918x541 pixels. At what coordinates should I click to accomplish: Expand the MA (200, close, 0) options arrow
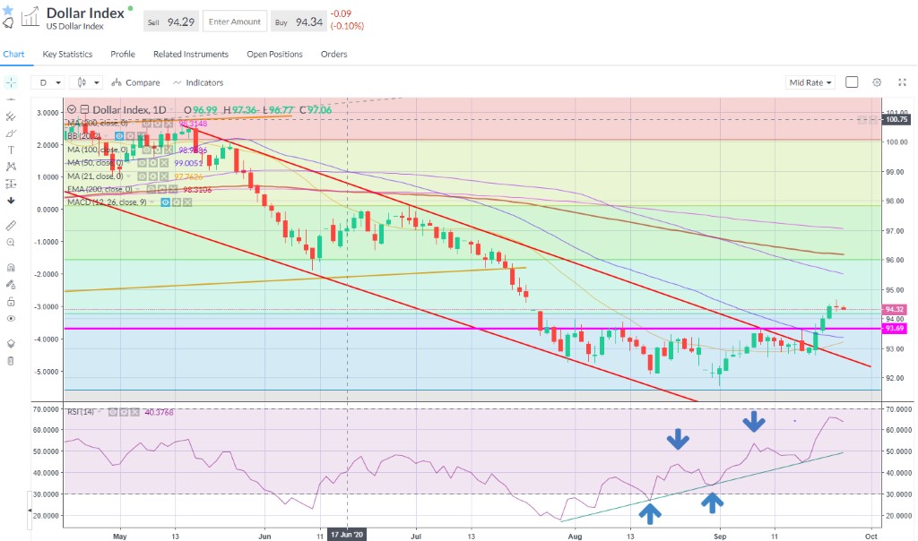click(134, 124)
